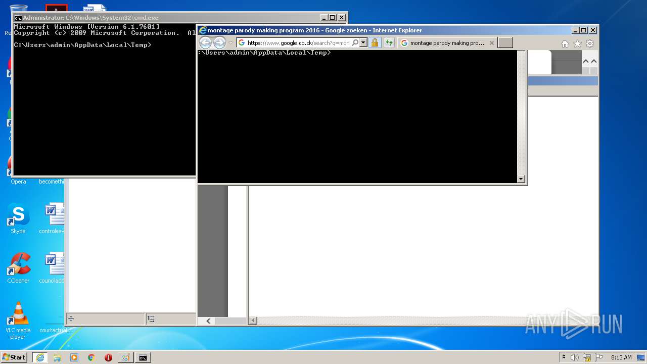Switch to Paint taskbar button

tap(125, 357)
